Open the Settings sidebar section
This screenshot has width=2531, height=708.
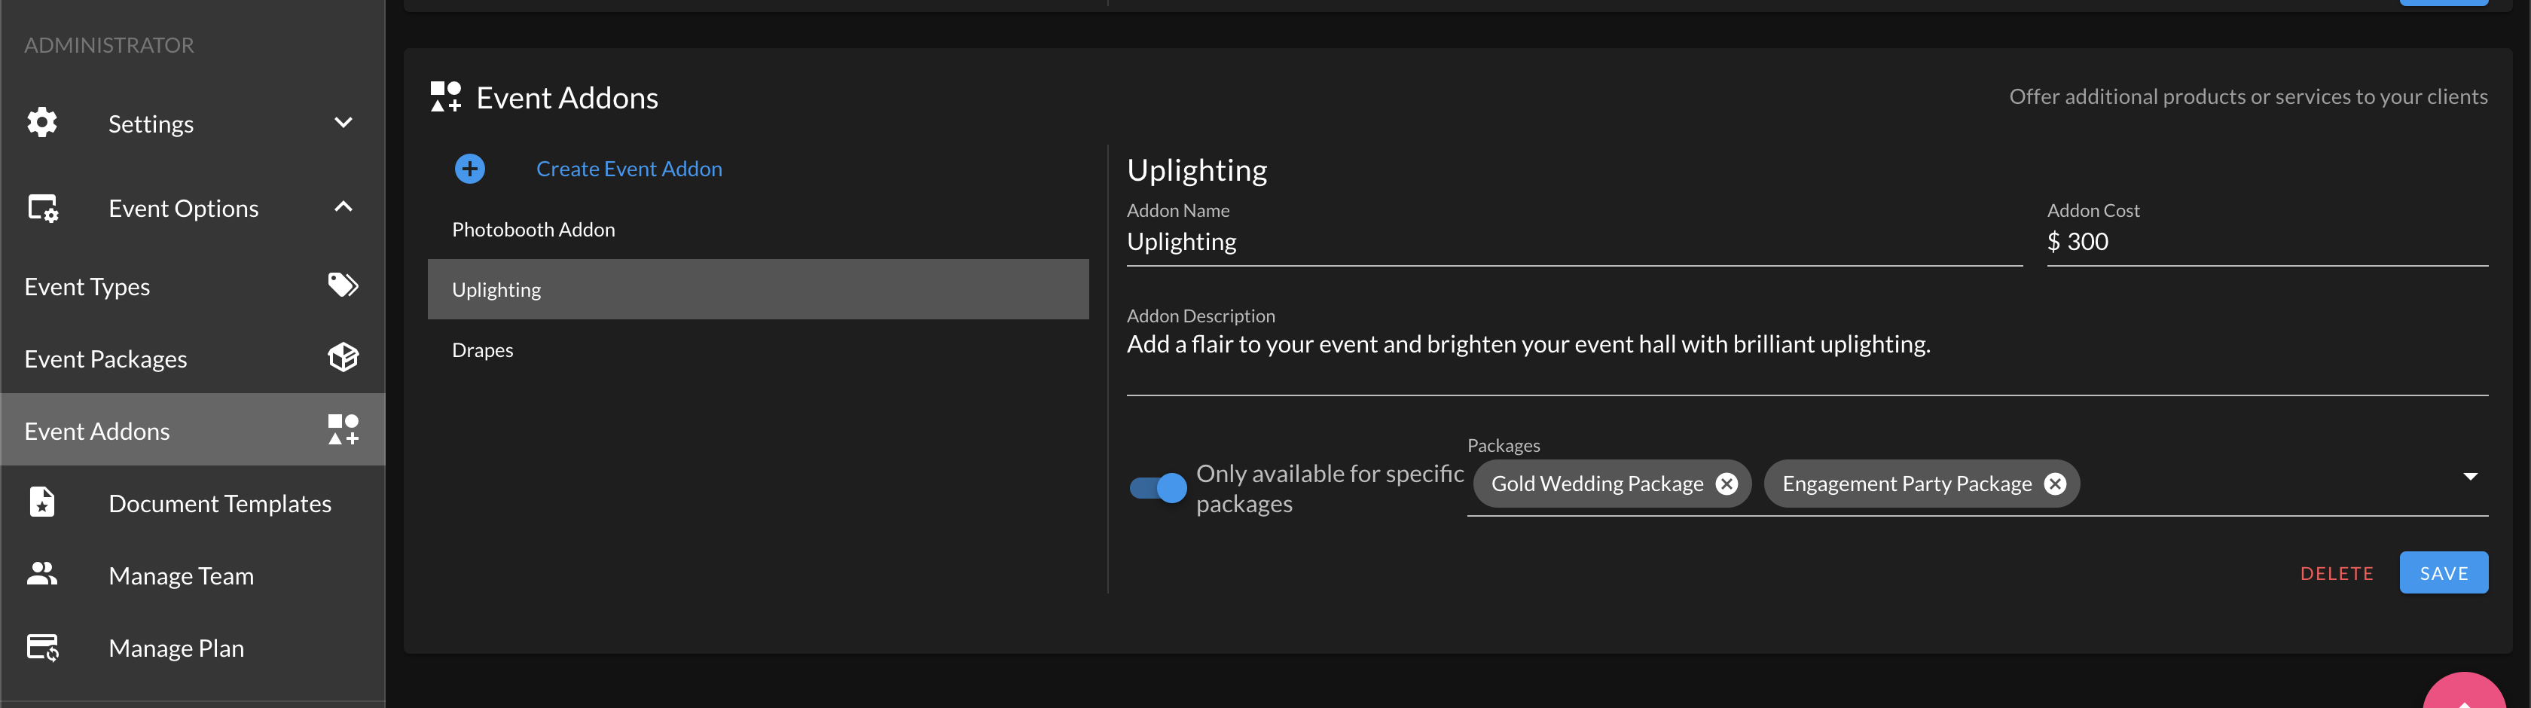(193, 124)
